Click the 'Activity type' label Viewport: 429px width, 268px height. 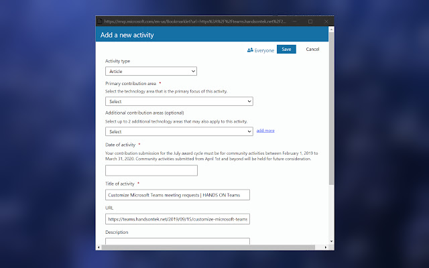coord(118,61)
